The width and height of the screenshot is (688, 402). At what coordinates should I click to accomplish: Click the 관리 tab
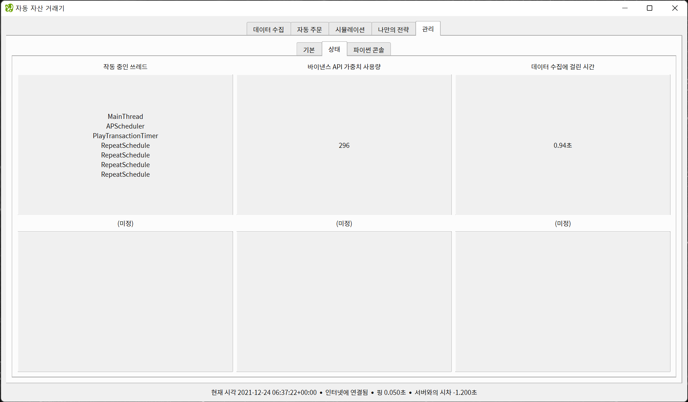coord(428,29)
